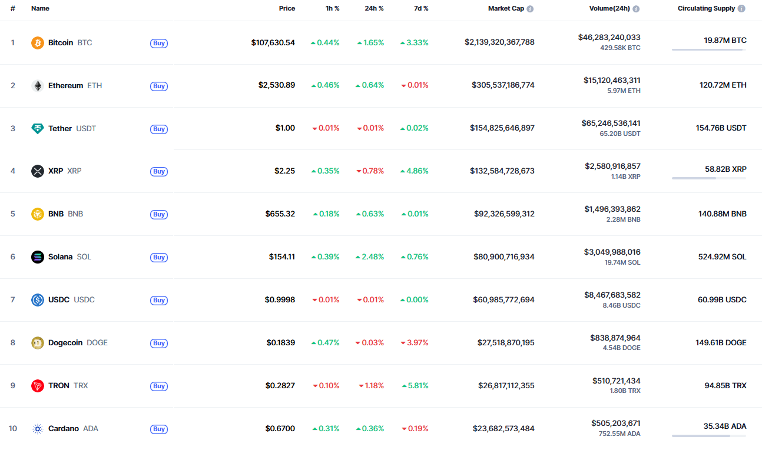Open the Dogecoin name link
Viewport: 762px width, 450px height.
tap(65, 343)
